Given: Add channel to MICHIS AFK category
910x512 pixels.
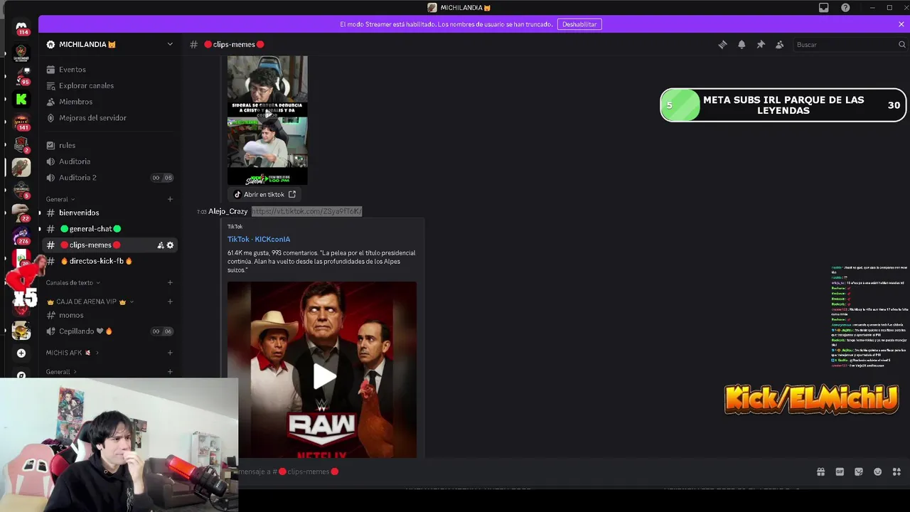Looking at the screenshot, I should [170, 353].
